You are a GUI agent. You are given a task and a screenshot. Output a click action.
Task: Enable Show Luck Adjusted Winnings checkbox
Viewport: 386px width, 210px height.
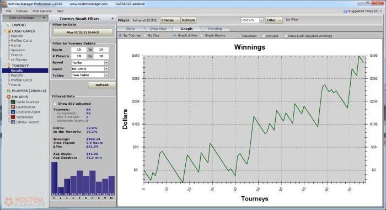point(285,36)
